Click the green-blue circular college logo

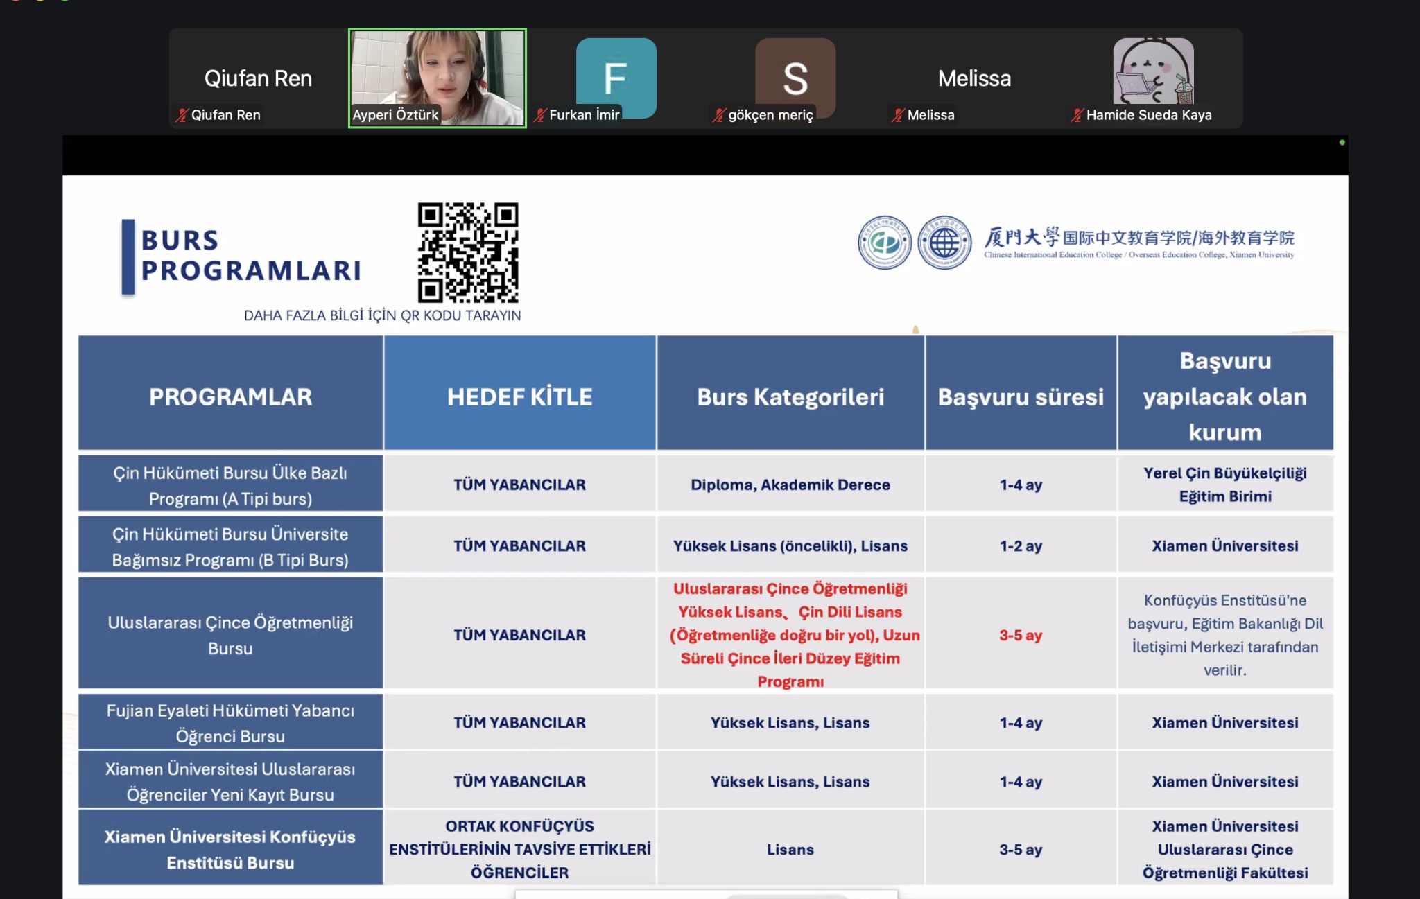pos(884,243)
